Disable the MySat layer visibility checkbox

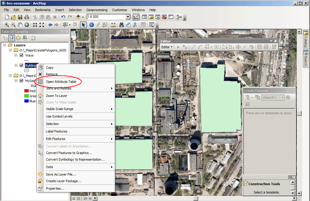click(22, 80)
